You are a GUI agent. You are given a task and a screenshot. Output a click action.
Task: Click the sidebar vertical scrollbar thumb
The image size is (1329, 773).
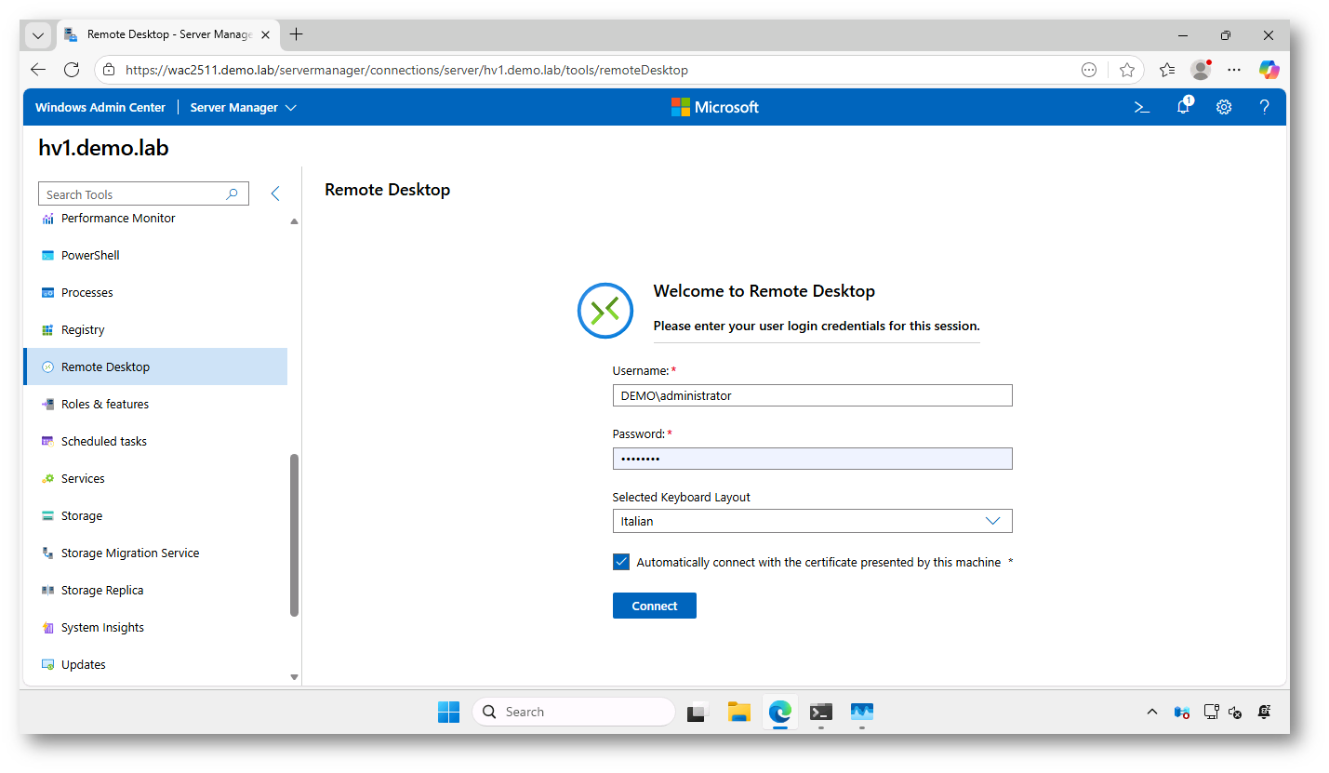coord(294,535)
